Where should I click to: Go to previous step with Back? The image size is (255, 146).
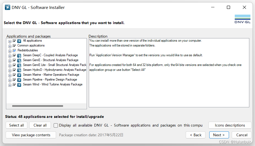[x=196, y=135]
